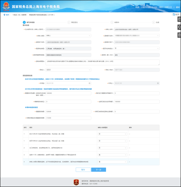Click the 一般退(抵)税管理 breadcrumb item
The image size is (181, 187).
[19, 15]
